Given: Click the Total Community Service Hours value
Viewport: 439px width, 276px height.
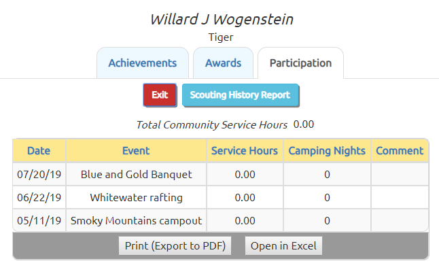Looking at the screenshot, I should 304,124.
